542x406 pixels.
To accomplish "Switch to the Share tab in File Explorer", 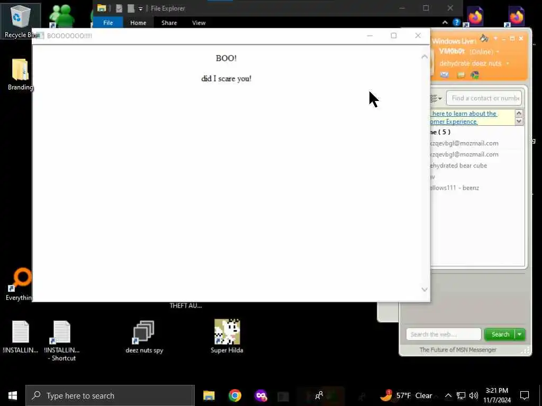I will point(169,23).
